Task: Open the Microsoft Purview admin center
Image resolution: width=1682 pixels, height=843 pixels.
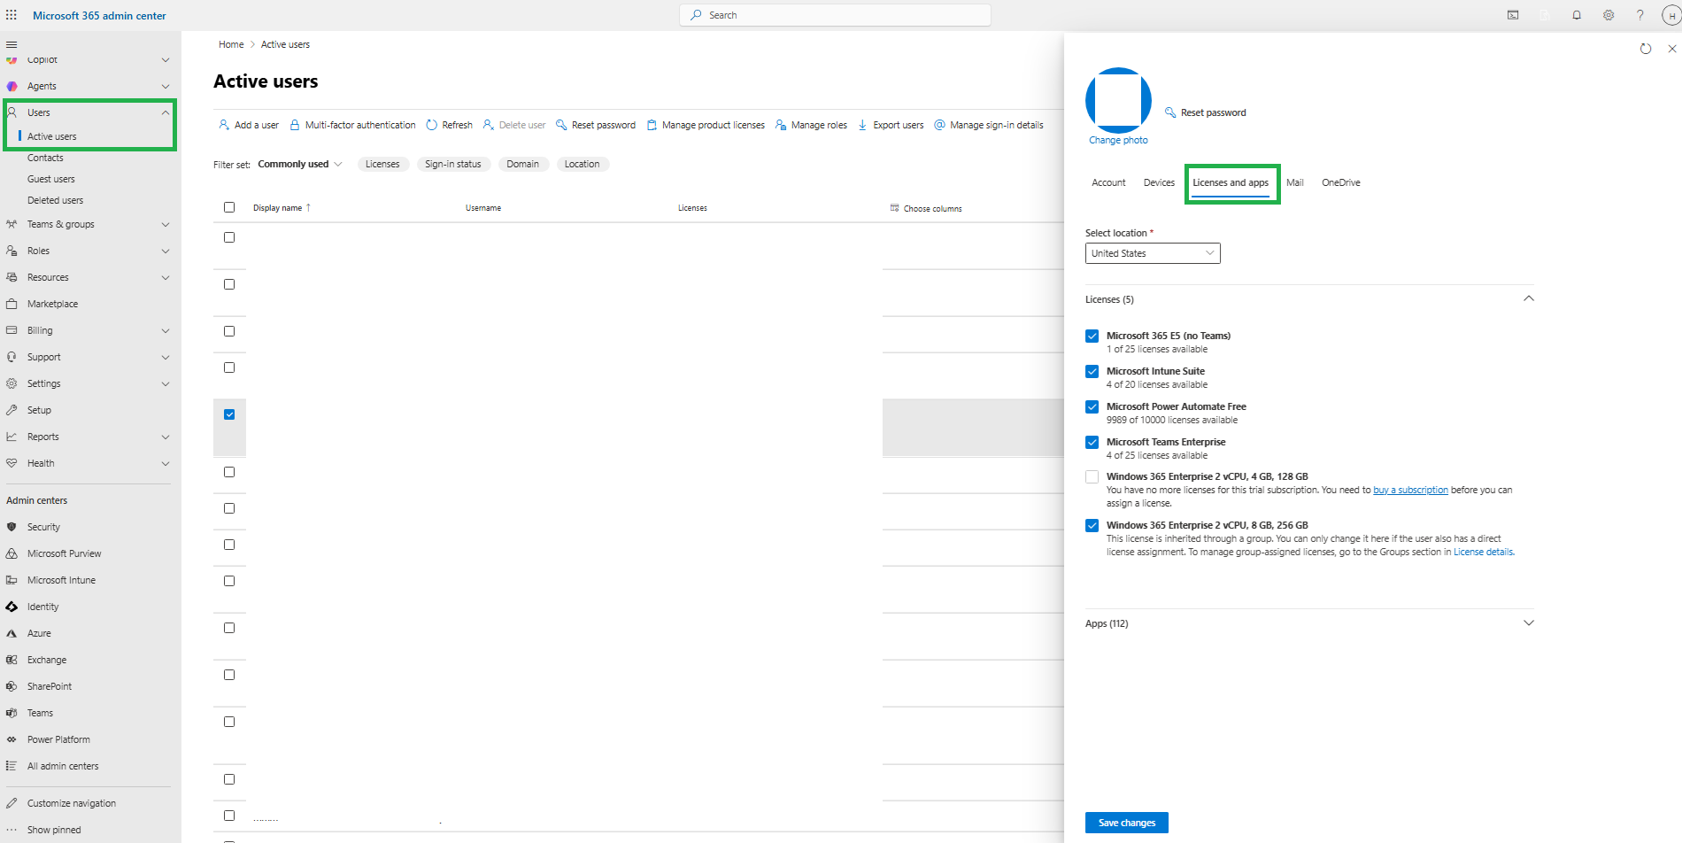Action: click(64, 553)
